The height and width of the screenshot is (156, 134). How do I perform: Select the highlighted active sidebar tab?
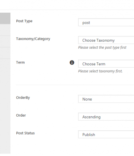pyautogui.click(x=5, y=18)
